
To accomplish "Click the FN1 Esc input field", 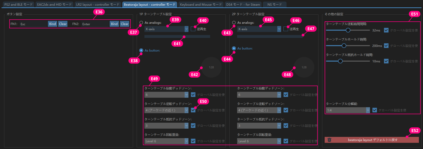I will pyautogui.click(x=33, y=24).
